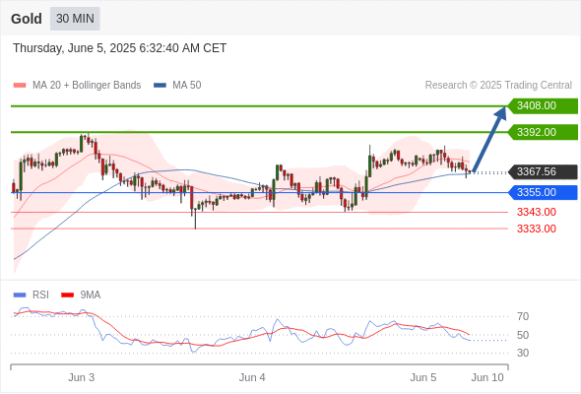The height and width of the screenshot is (394, 581).
Task: Click the RSI 70 level label
Action: point(523,316)
